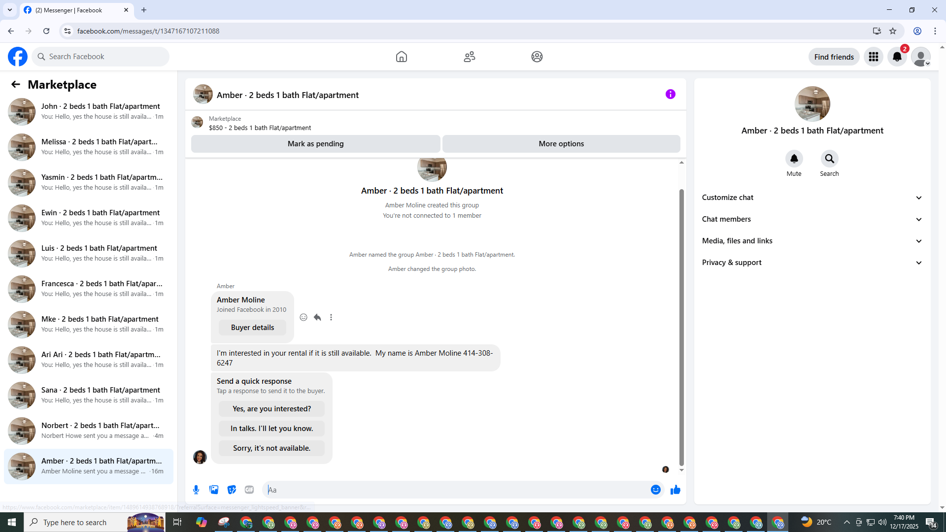Expand Customize chat section

(x=811, y=198)
